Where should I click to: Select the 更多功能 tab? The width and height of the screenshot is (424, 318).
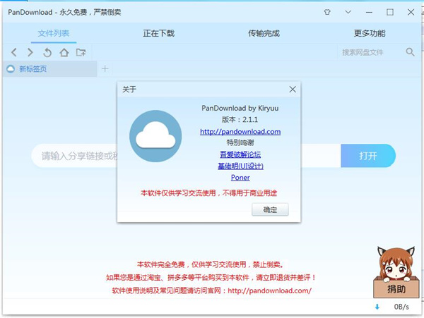[x=370, y=33]
